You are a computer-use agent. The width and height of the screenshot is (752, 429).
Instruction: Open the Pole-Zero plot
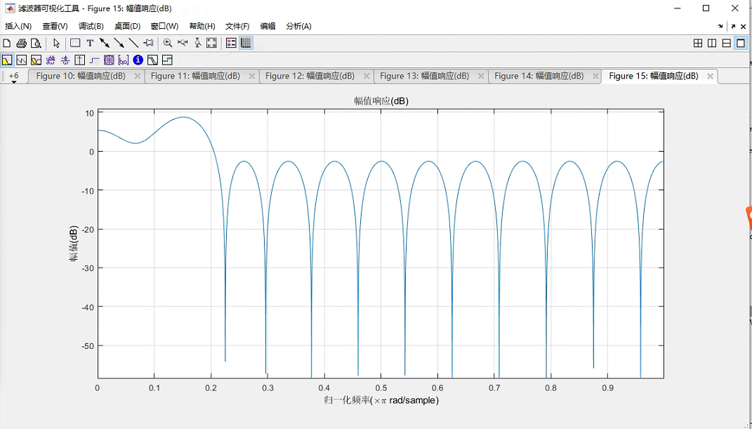tap(109, 60)
